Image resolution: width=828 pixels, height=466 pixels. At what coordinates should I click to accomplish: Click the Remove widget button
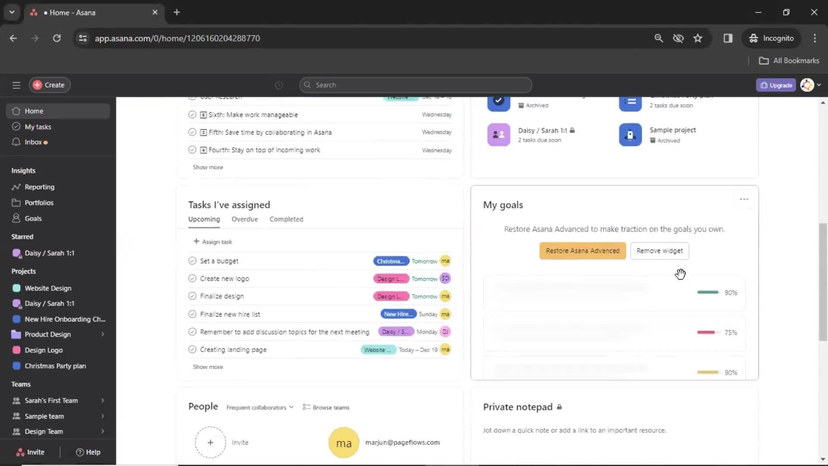click(x=660, y=250)
